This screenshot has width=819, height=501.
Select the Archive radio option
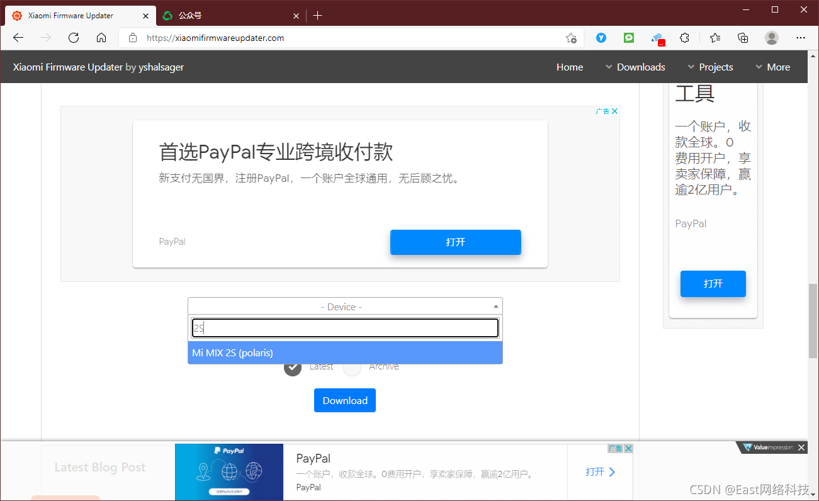pyautogui.click(x=352, y=366)
